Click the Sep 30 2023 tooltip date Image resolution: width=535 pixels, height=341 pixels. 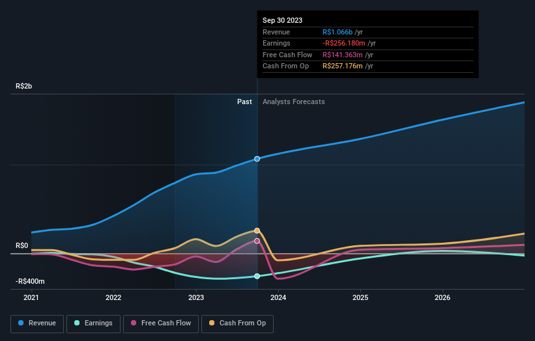(x=283, y=20)
